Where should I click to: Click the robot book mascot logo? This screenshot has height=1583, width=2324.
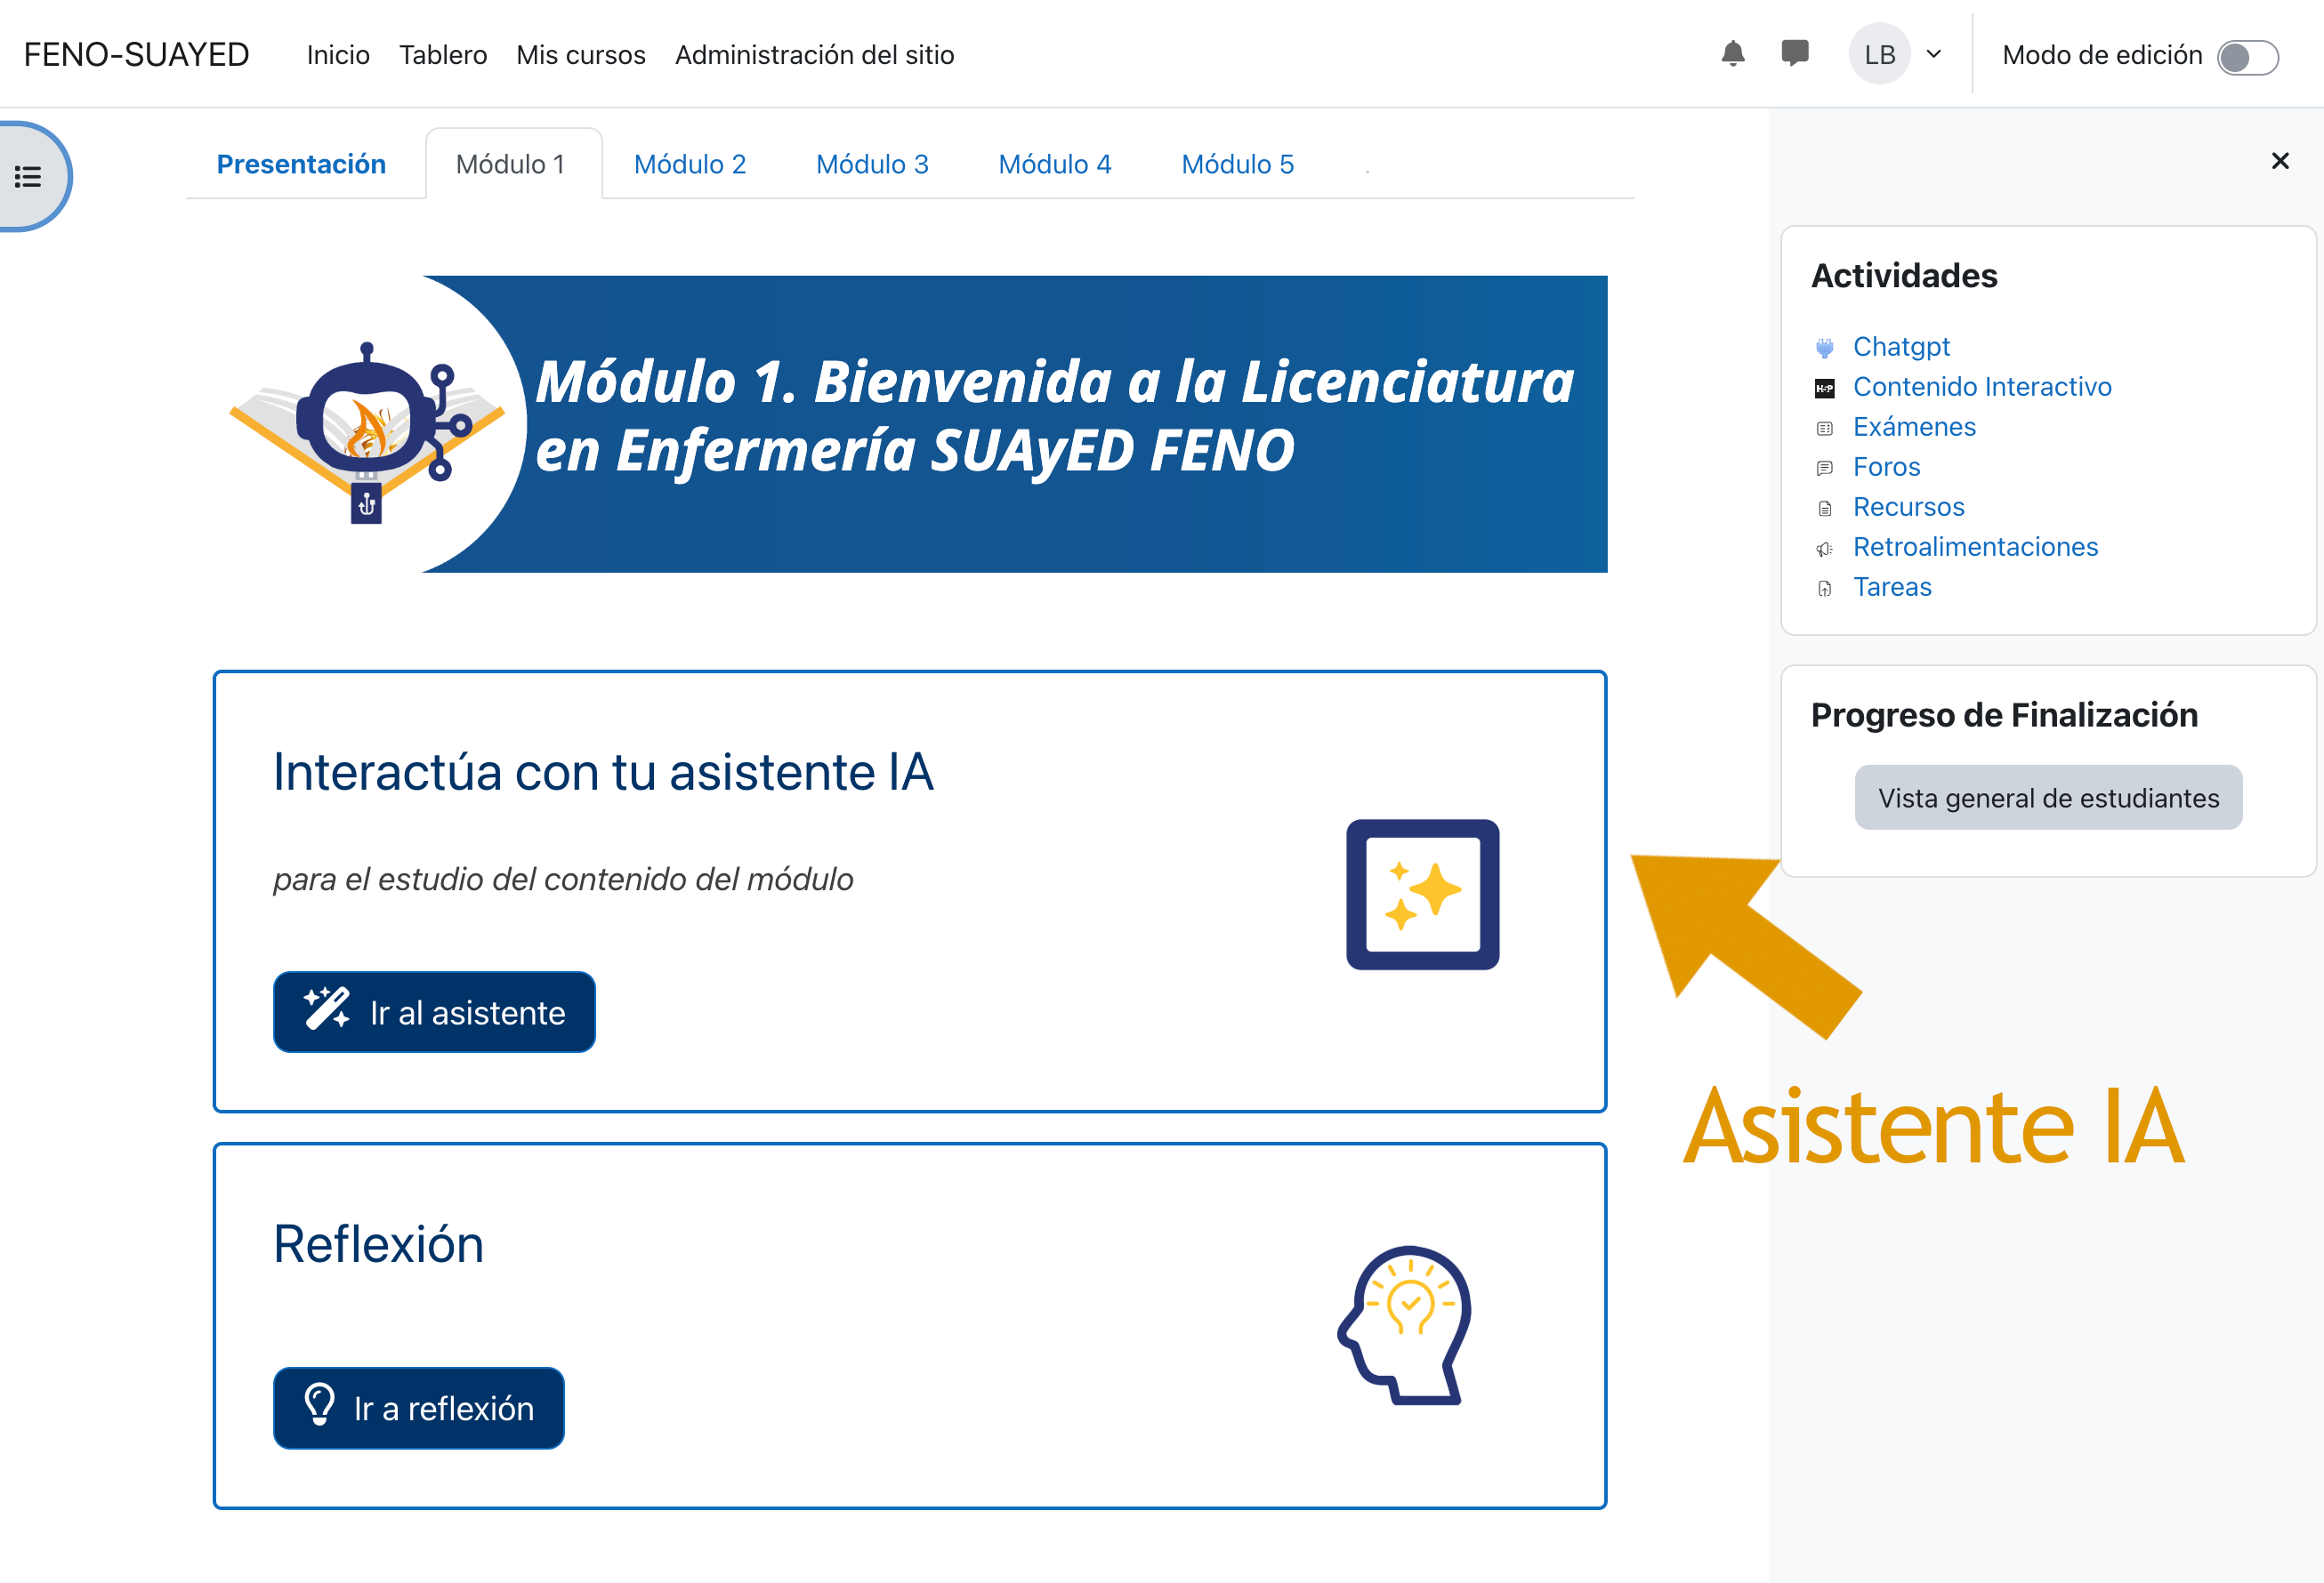coord(367,431)
